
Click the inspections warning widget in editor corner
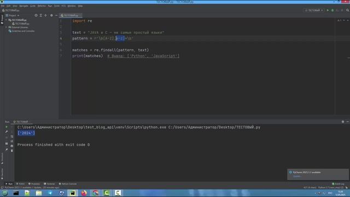pos(340,20)
